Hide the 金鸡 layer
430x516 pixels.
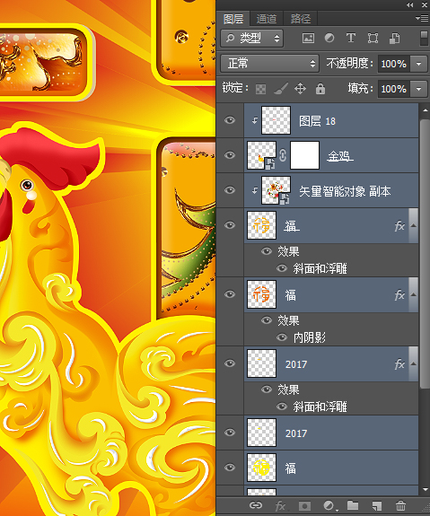(x=230, y=155)
